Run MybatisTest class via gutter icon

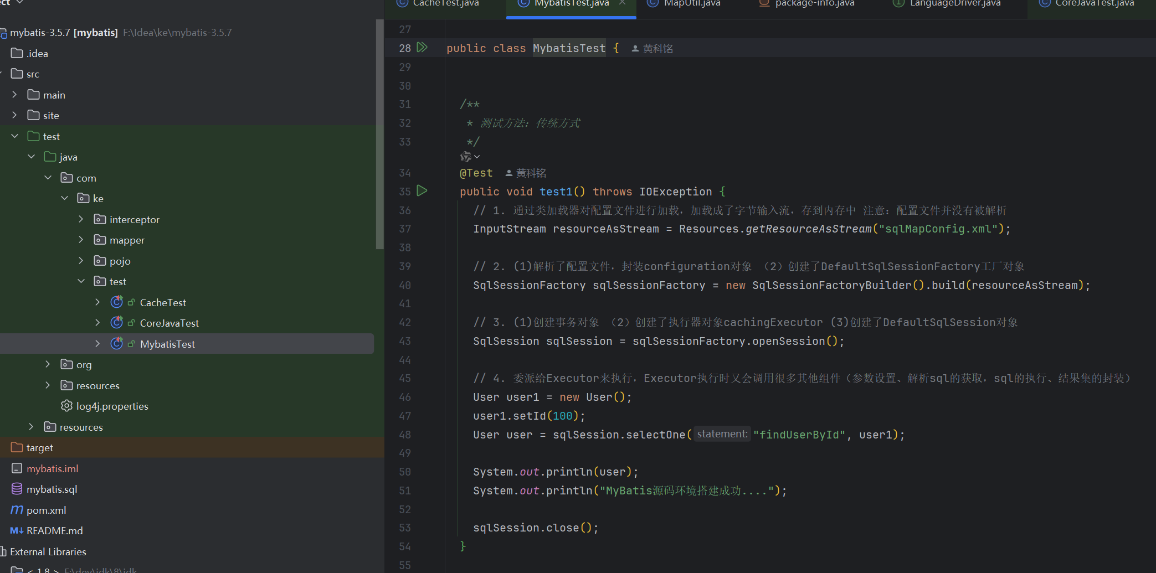[x=422, y=48]
